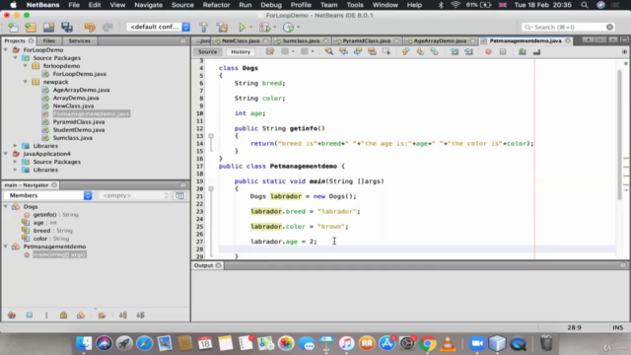Click the scroll documents right button
The width and height of the screenshot is (631, 355).
(x=599, y=40)
